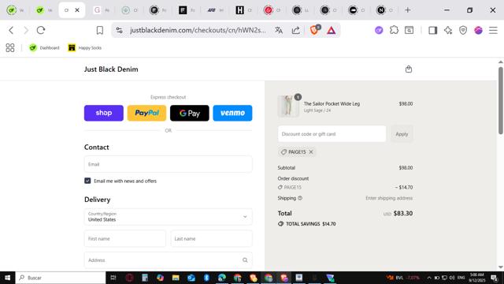504x284 pixels.
Task: Open Task View in the taskbar
Action: [x=113, y=278]
